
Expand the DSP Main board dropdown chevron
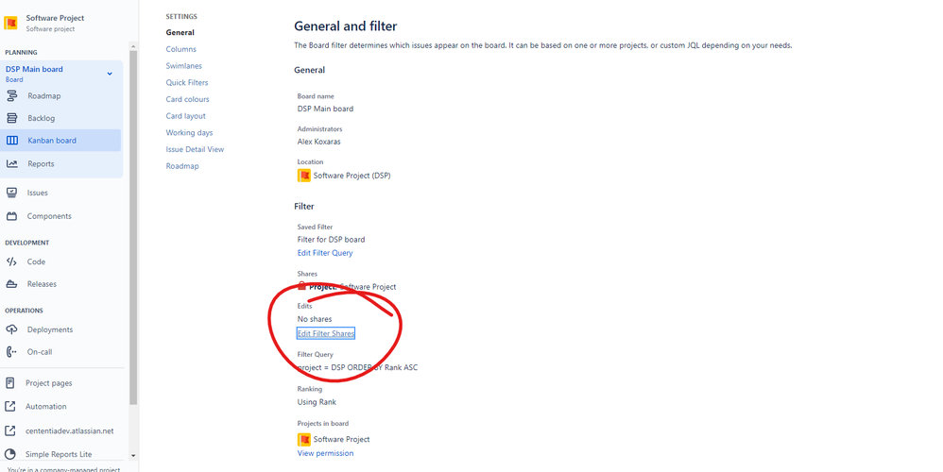click(x=110, y=74)
